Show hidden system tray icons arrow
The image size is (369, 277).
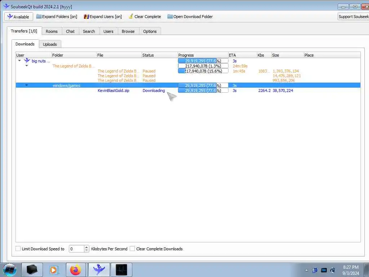coord(306,270)
